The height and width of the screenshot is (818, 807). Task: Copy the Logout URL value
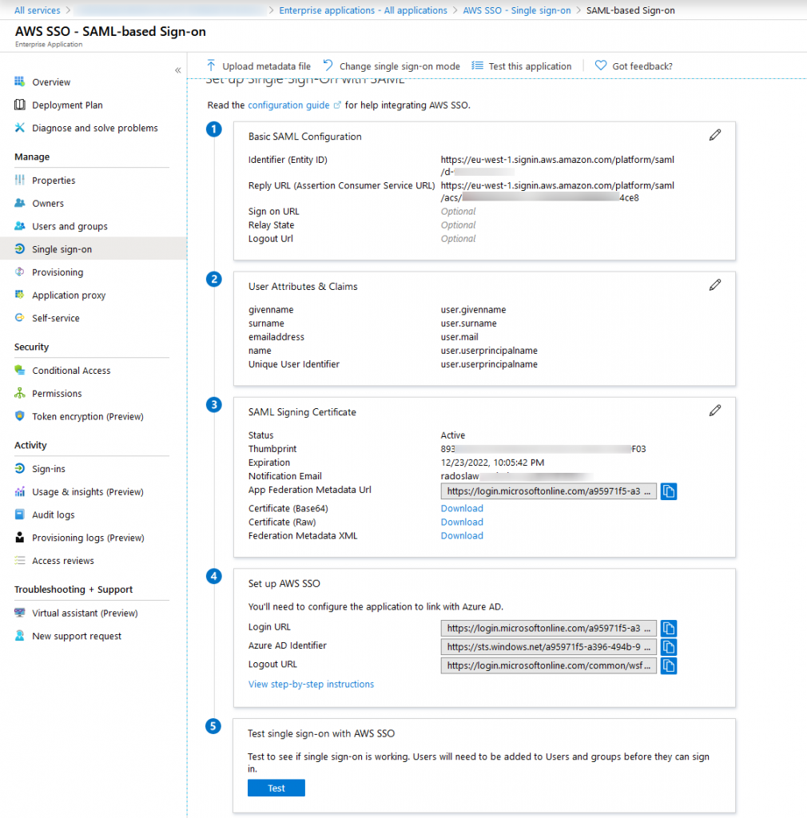click(669, 665)
